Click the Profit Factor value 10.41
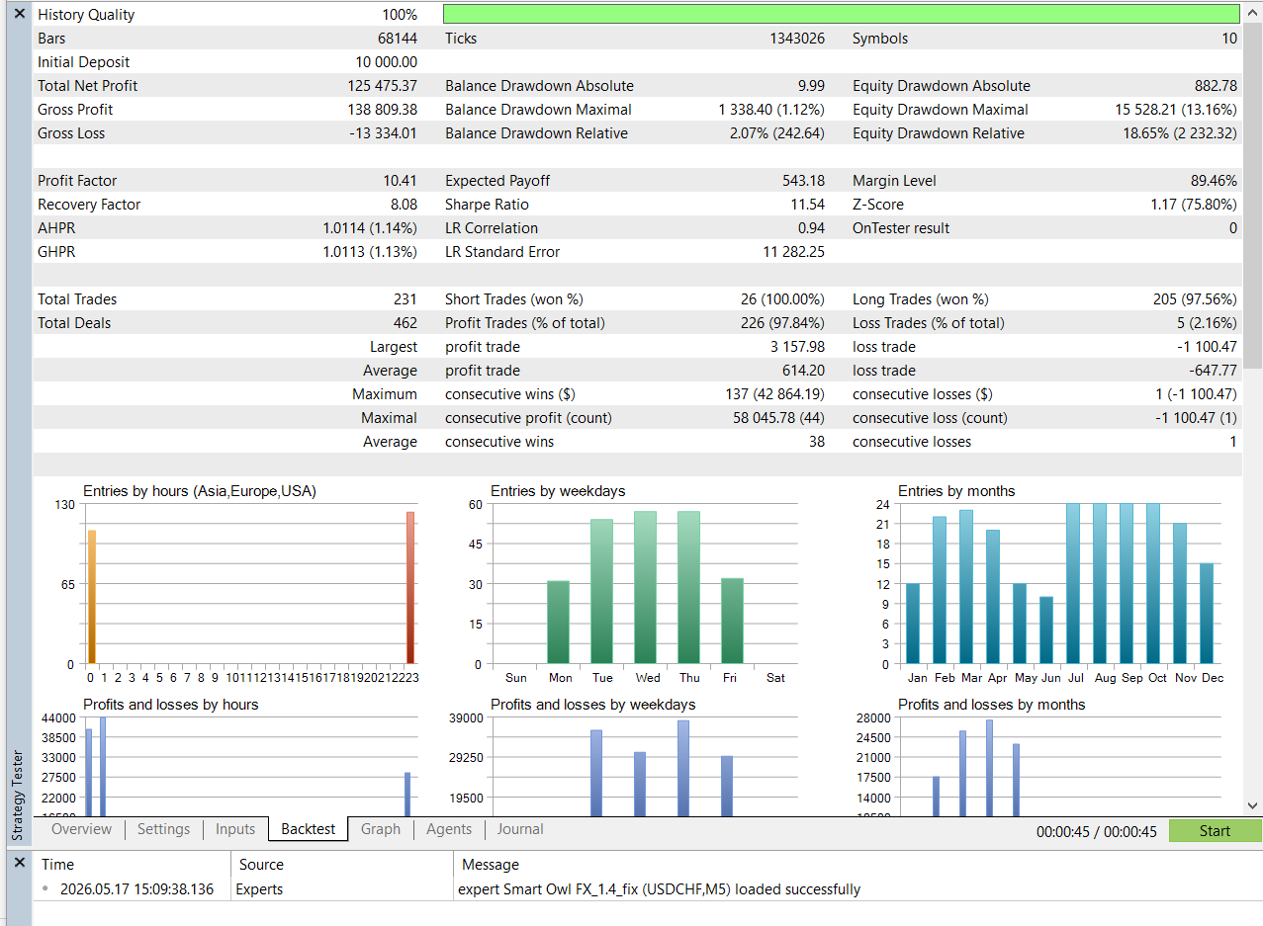Viewport: 1263px width, 926px height. [x=401, y=181]
